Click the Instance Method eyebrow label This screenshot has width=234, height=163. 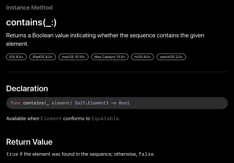pyautogui.click(x=29, y=8)
